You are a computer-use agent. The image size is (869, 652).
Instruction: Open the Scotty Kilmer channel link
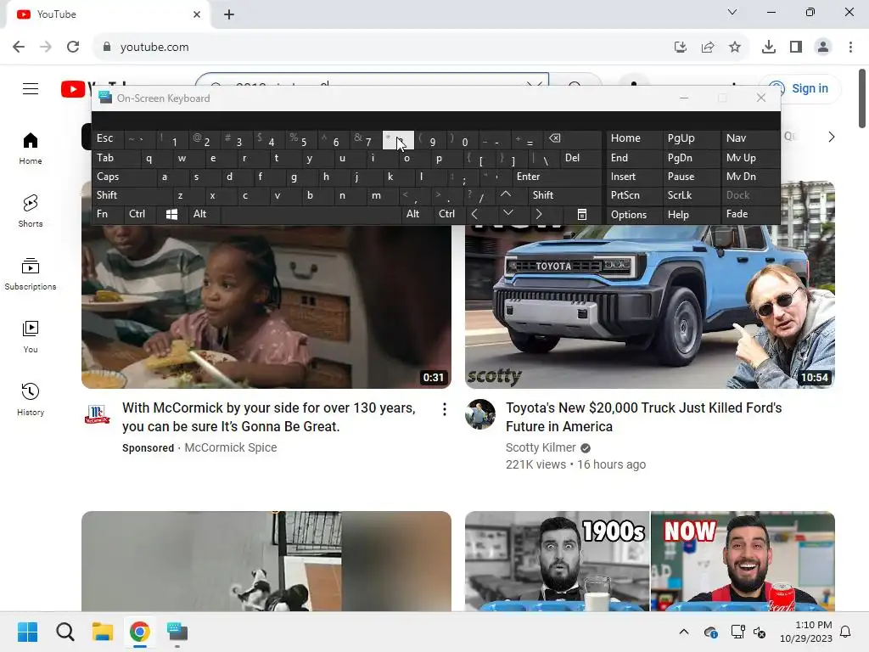[541, 447]
